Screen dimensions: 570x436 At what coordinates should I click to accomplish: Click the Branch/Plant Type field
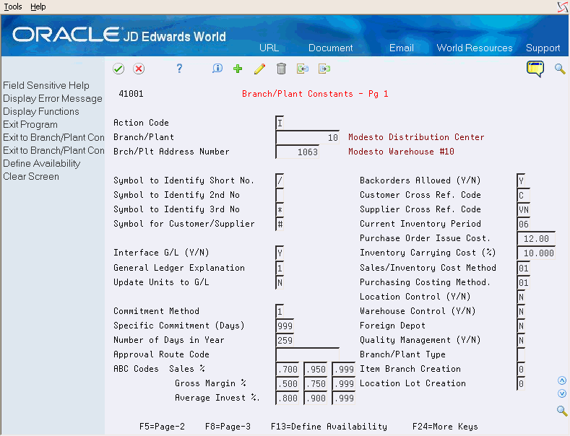[521, 354]
